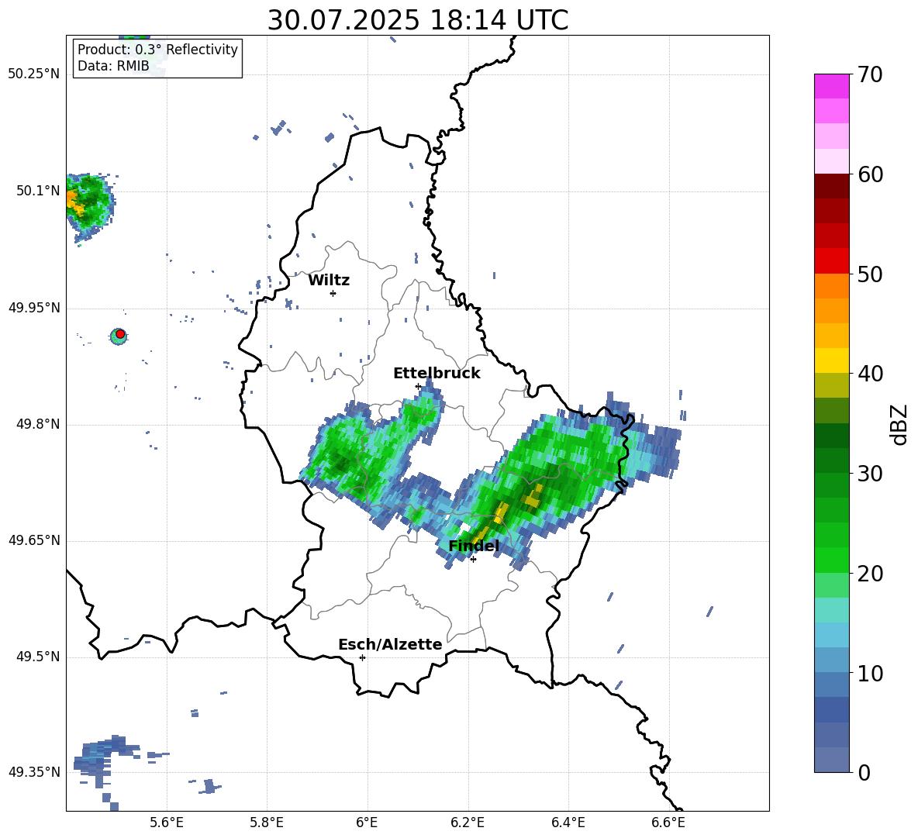Click the 6.6°E longitude label

668,822
